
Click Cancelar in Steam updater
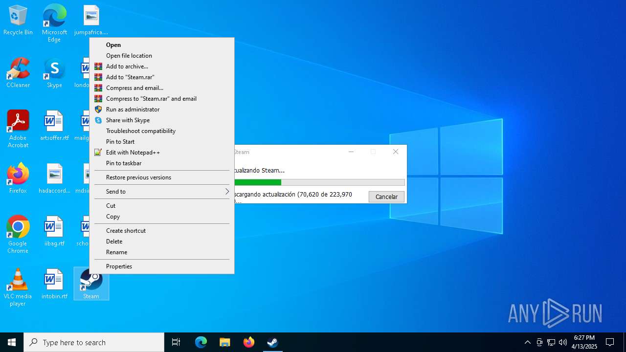[386, 197]
